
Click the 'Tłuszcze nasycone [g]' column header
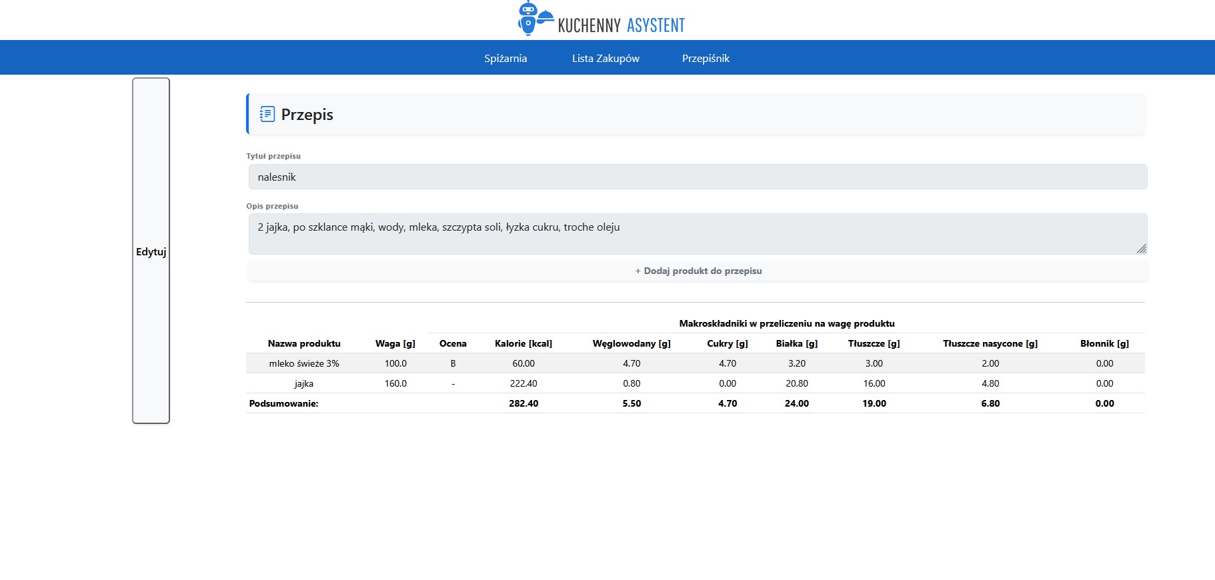tap(990, 343)
